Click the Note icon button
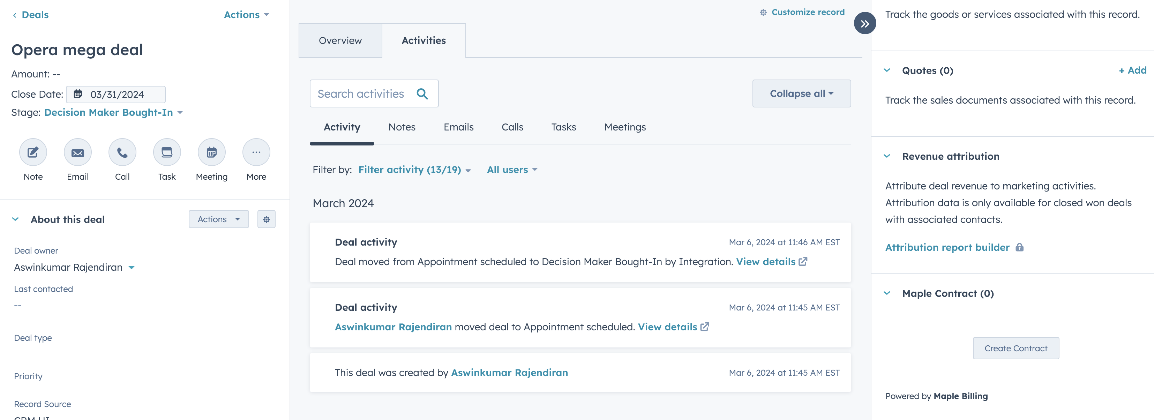The height and width of the screenshot is (420, 1154). pos(33,152)
